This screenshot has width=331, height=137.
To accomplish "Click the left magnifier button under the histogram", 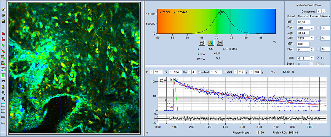I will [x=202, y=43].
